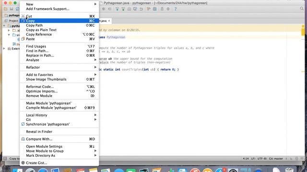307x172 pixels.
Task: Click the lock icon in the status bar
Action: [x=291, y=159]
